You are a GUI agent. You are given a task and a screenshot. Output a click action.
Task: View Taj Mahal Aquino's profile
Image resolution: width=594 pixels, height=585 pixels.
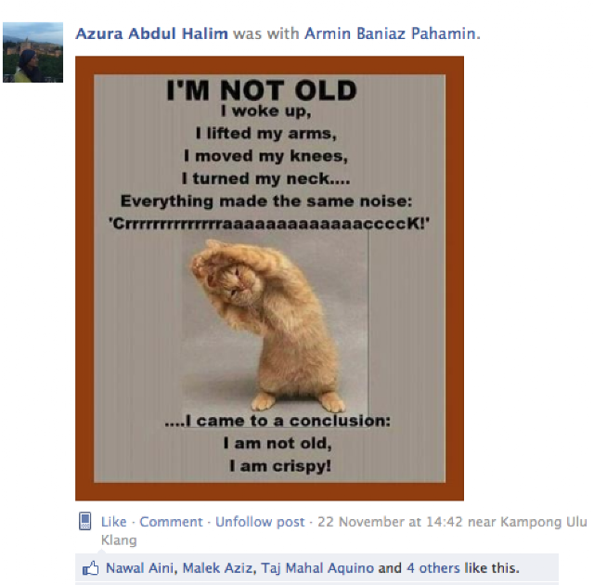[317, 567]
